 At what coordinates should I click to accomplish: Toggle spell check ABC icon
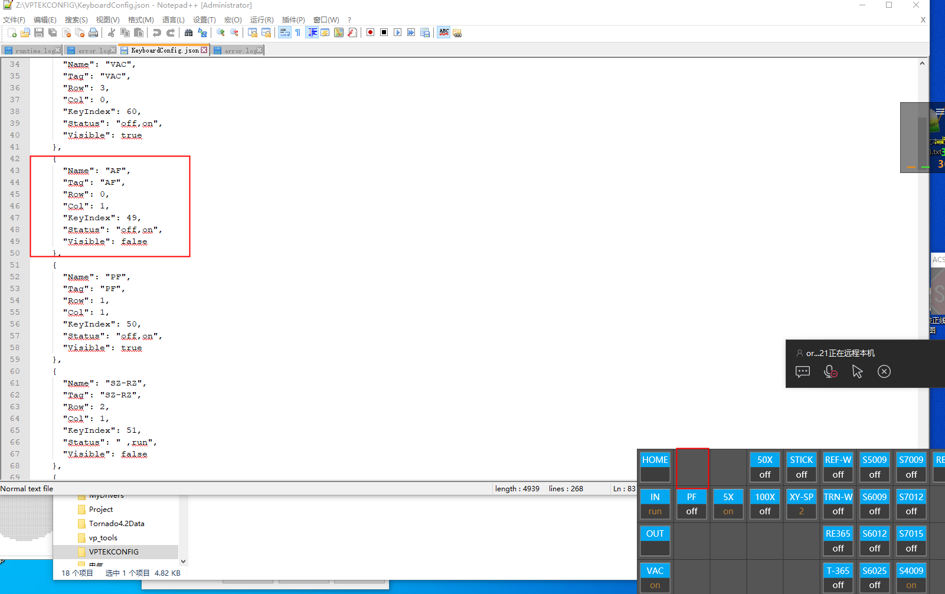[444, 32]
